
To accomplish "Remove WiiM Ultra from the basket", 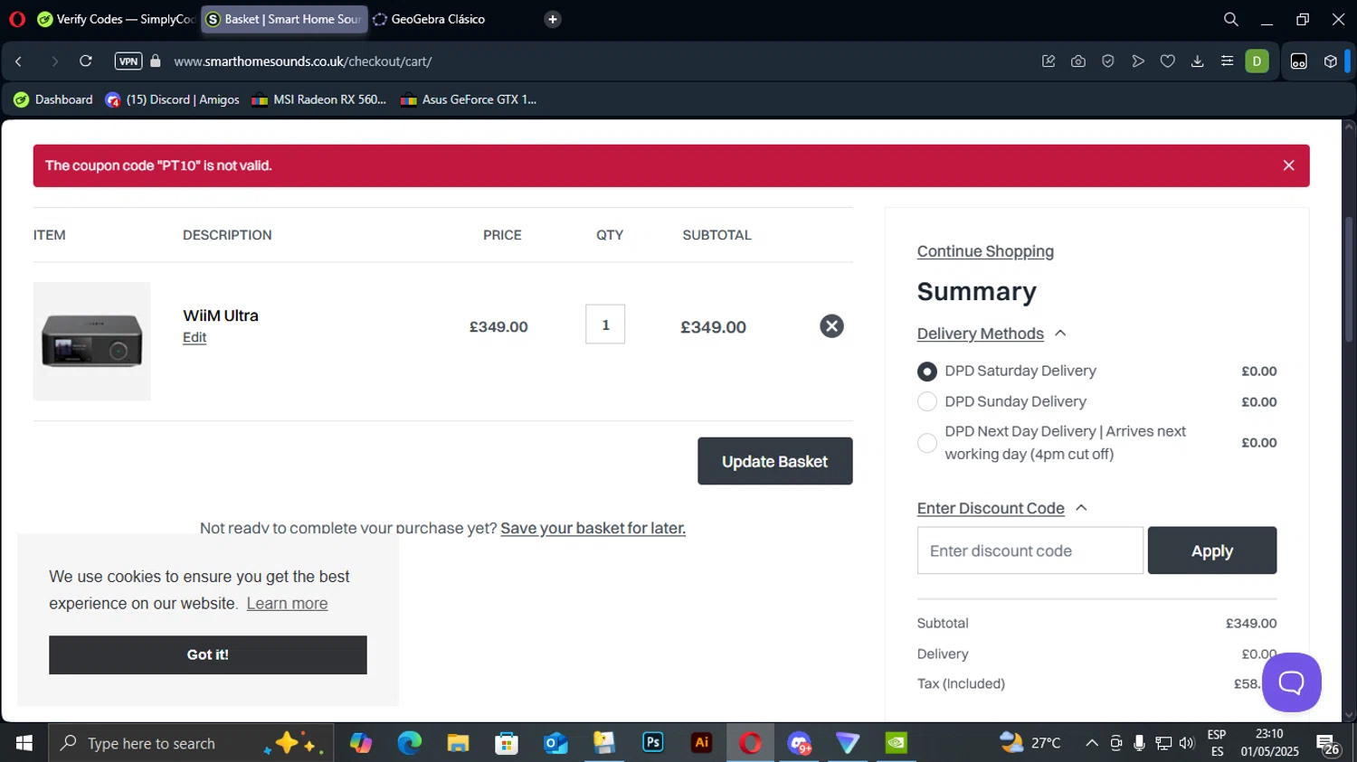I will click(x=831, y=326).
